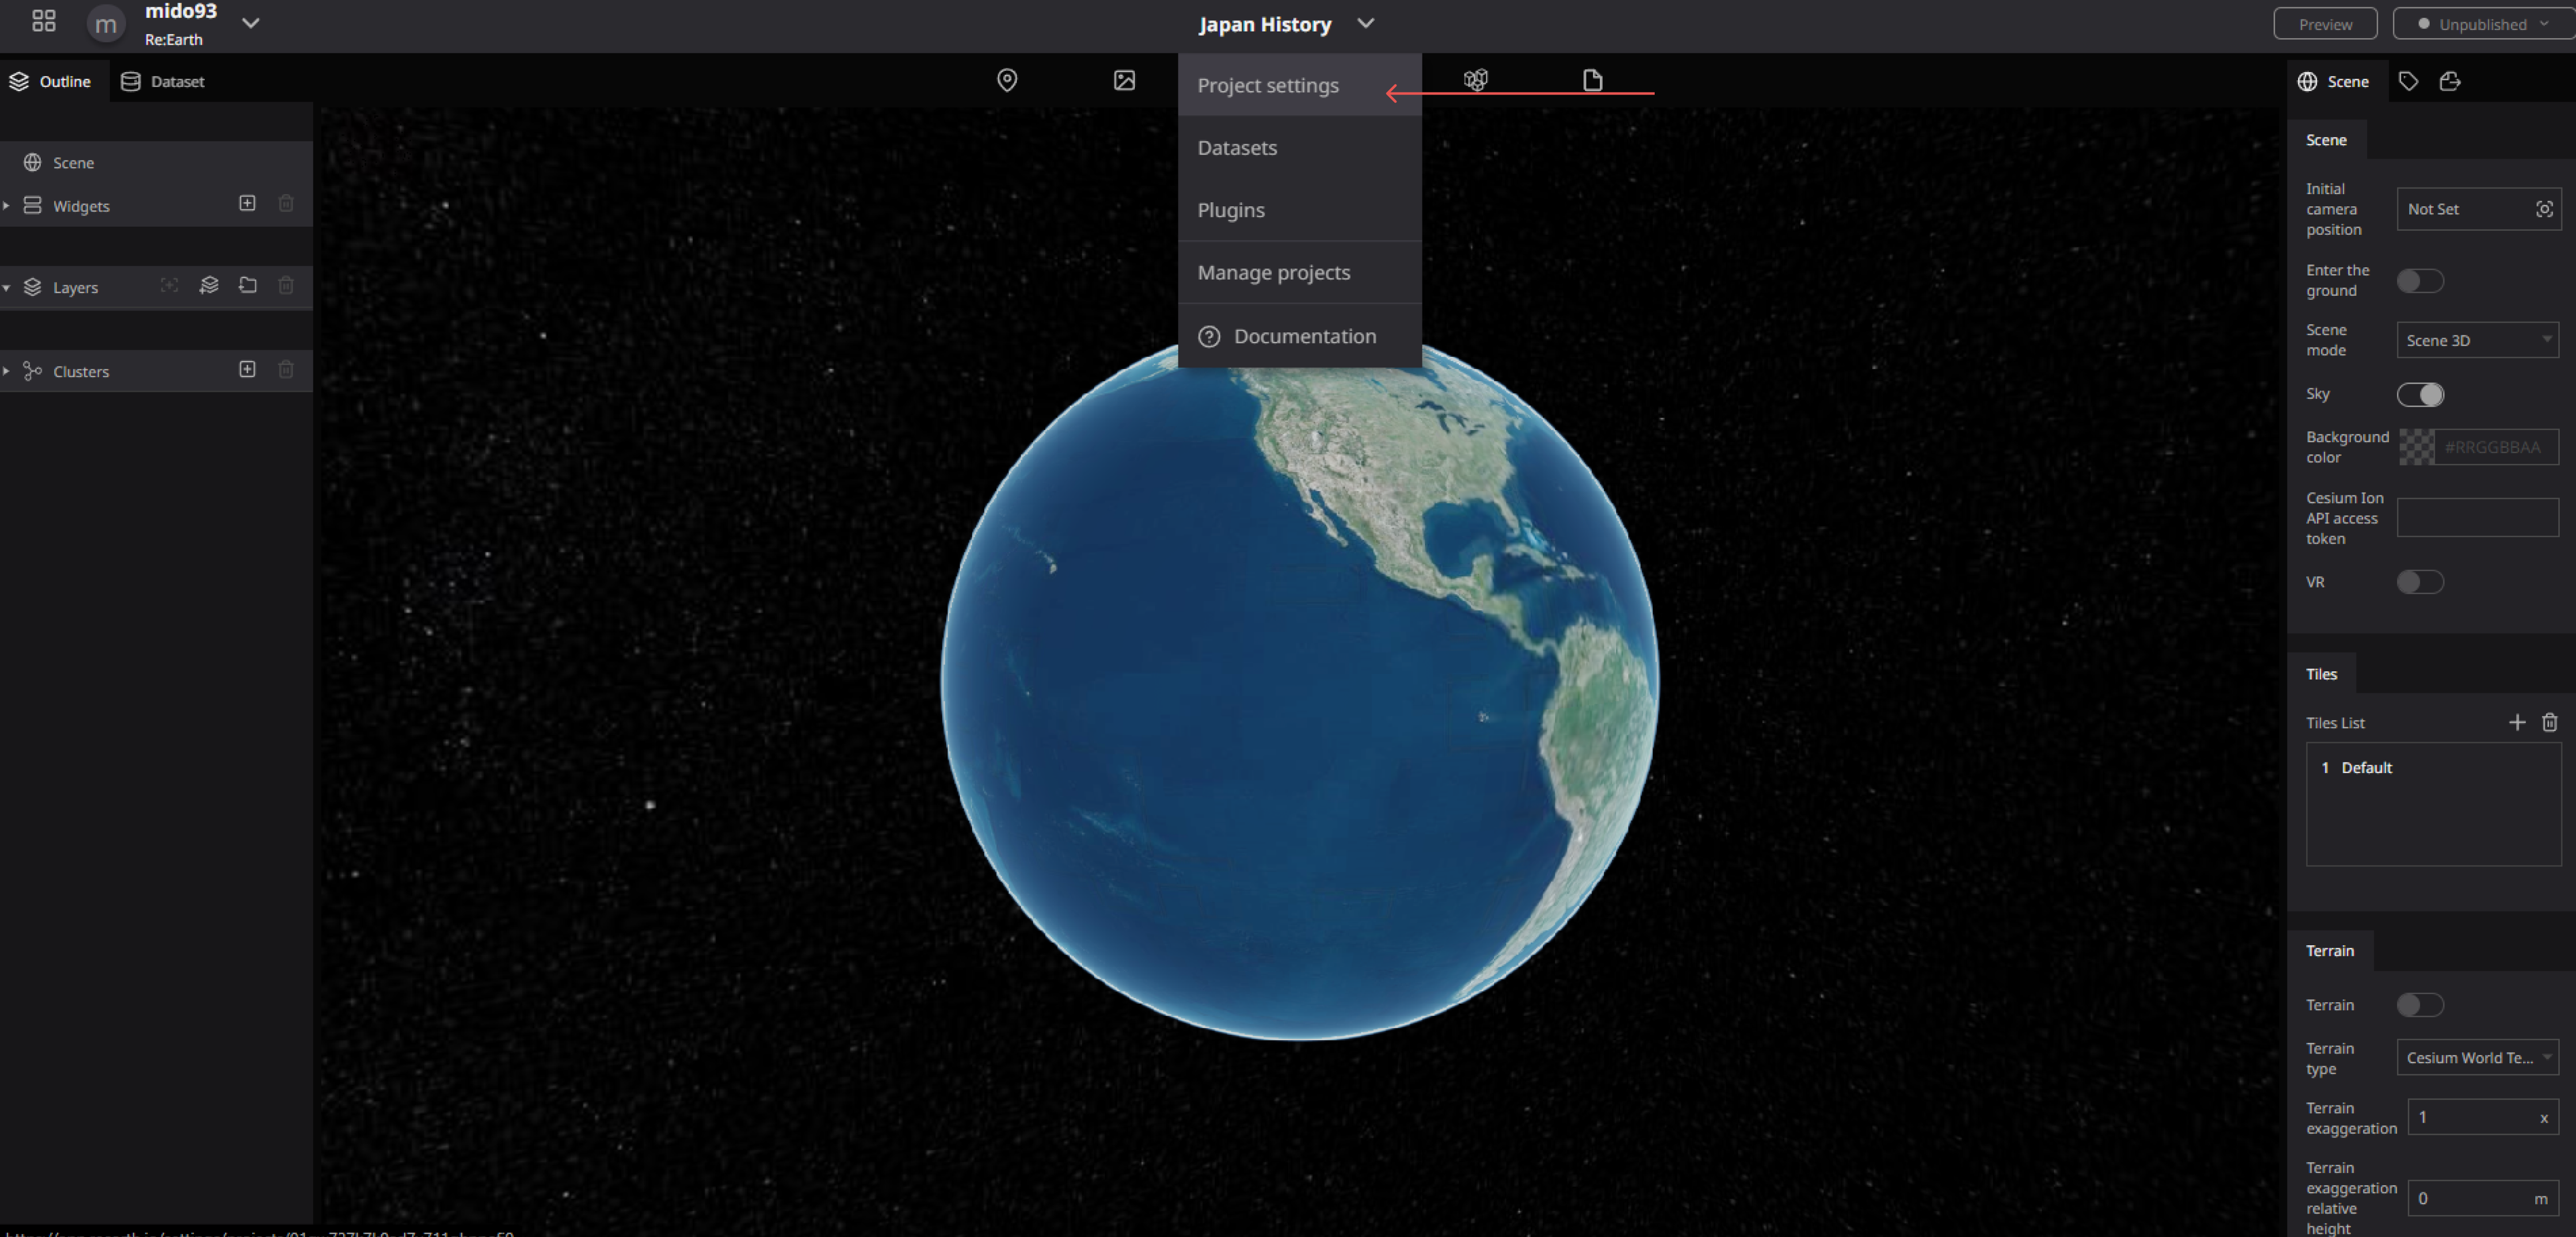Click the Terrain section header
Screen dimensions: 2576x1237
pyautogui.click(x=2329, y=950)
